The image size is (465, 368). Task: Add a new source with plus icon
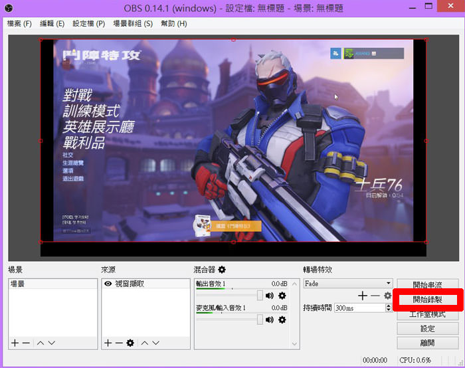tap(108, 343)
